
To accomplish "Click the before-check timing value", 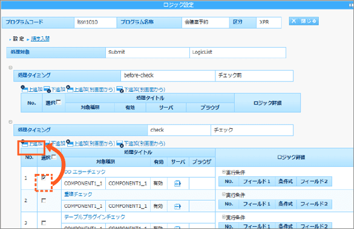I will tap(168, 76).
